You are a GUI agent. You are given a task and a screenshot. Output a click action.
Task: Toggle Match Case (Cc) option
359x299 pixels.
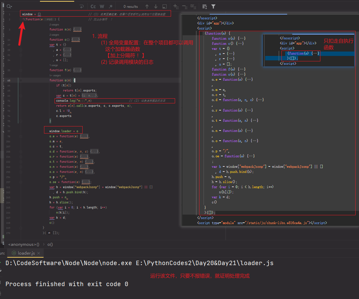[x=93, y=7]
